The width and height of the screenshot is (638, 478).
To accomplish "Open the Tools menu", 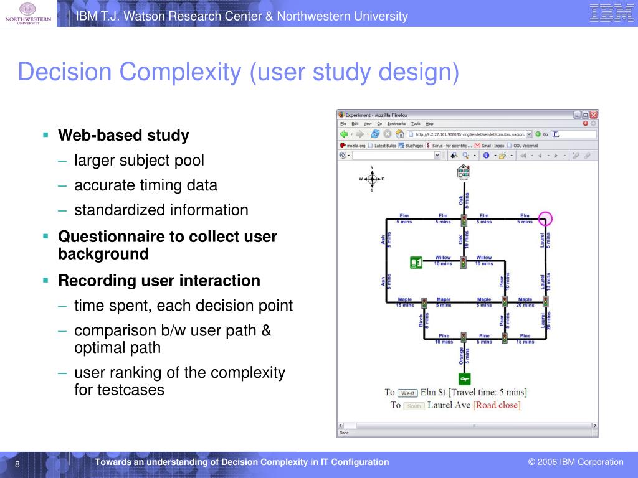I will pos(416,124).
